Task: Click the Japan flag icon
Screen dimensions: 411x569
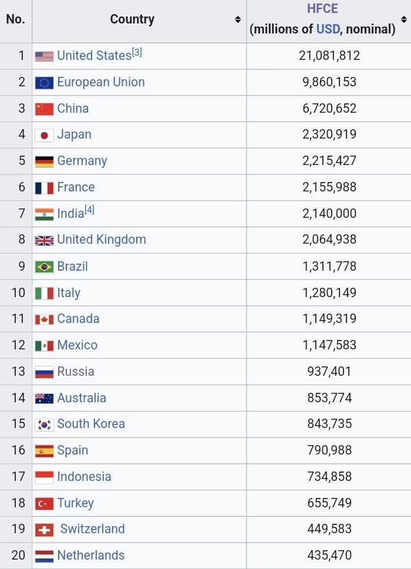Action: (44, 135)
